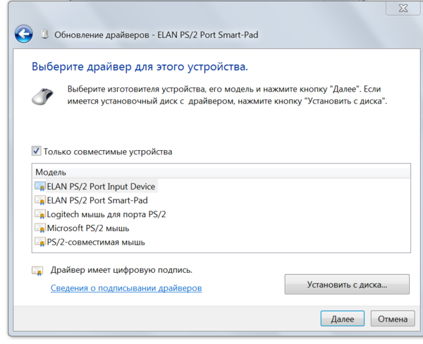Click the ELAN PS/2 Port Input Device icon
This screenshot has width=423, height=344.
point(39,186)
